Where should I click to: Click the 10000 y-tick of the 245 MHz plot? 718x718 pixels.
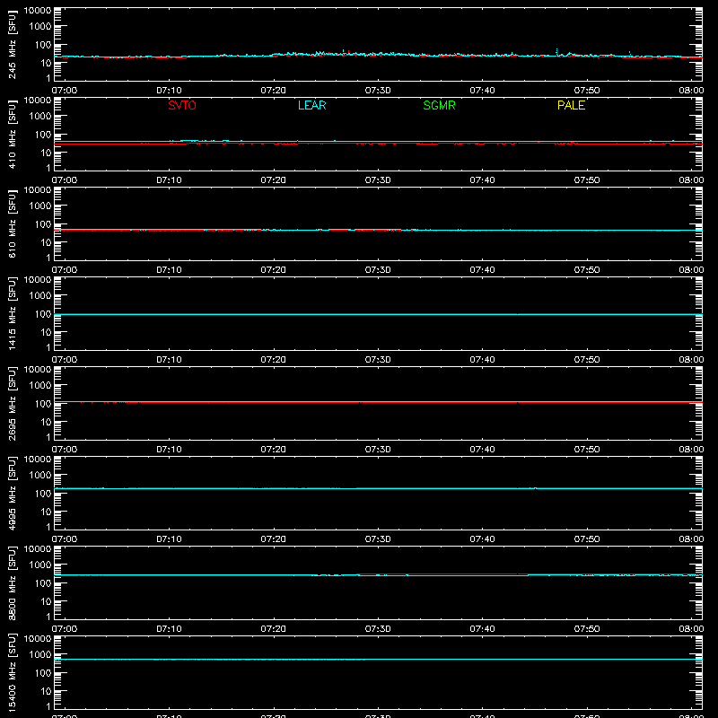(38, 11)
